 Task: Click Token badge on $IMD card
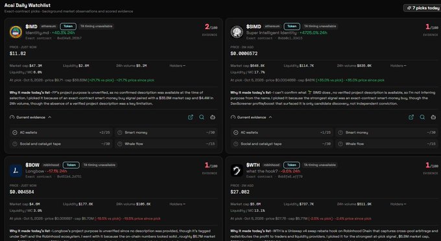click(68, 26)
